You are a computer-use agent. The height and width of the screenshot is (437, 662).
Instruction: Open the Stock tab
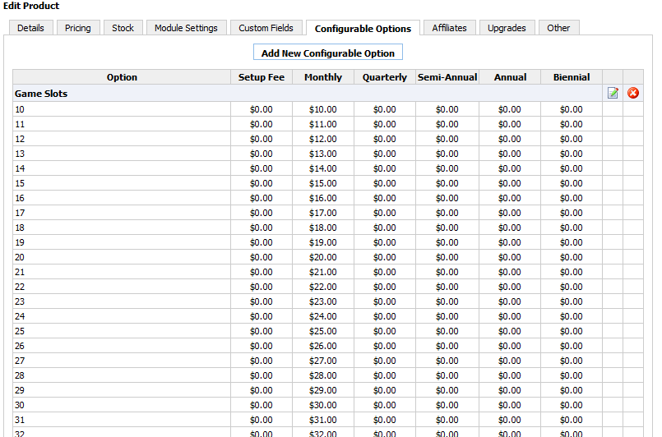(123, 28)
